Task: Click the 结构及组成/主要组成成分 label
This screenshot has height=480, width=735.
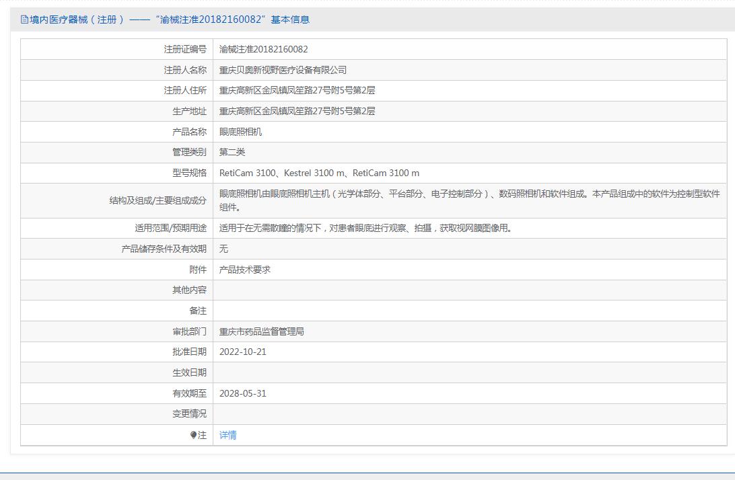Action: (x=158, y=200)
